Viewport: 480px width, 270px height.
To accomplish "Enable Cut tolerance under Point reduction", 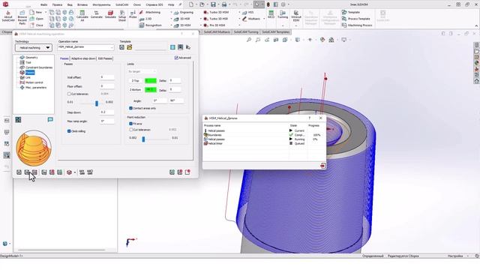I will [x=130, y=130].
